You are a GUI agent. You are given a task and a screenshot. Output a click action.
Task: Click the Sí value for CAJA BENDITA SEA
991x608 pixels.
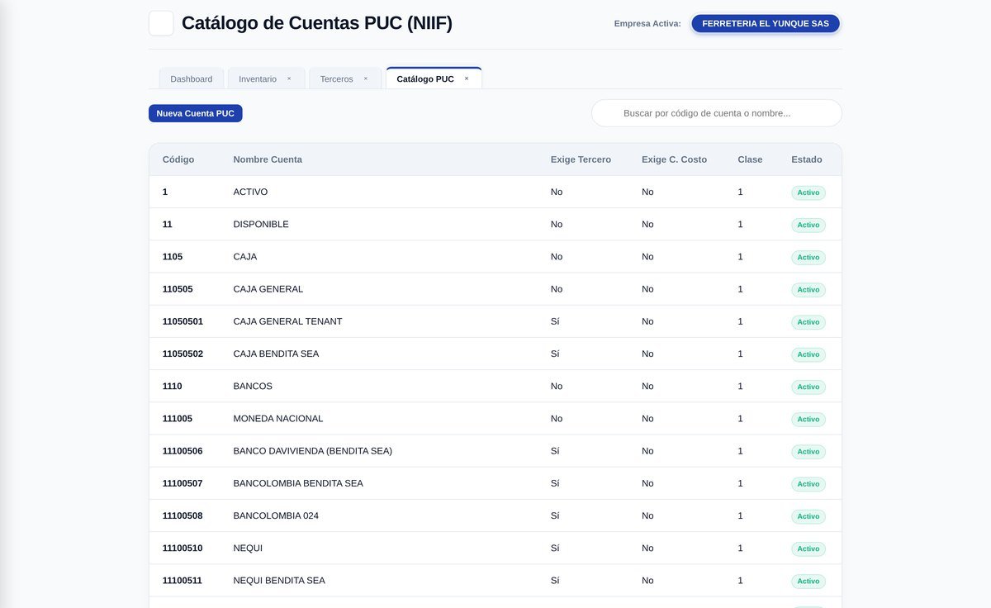pos(555,354)
